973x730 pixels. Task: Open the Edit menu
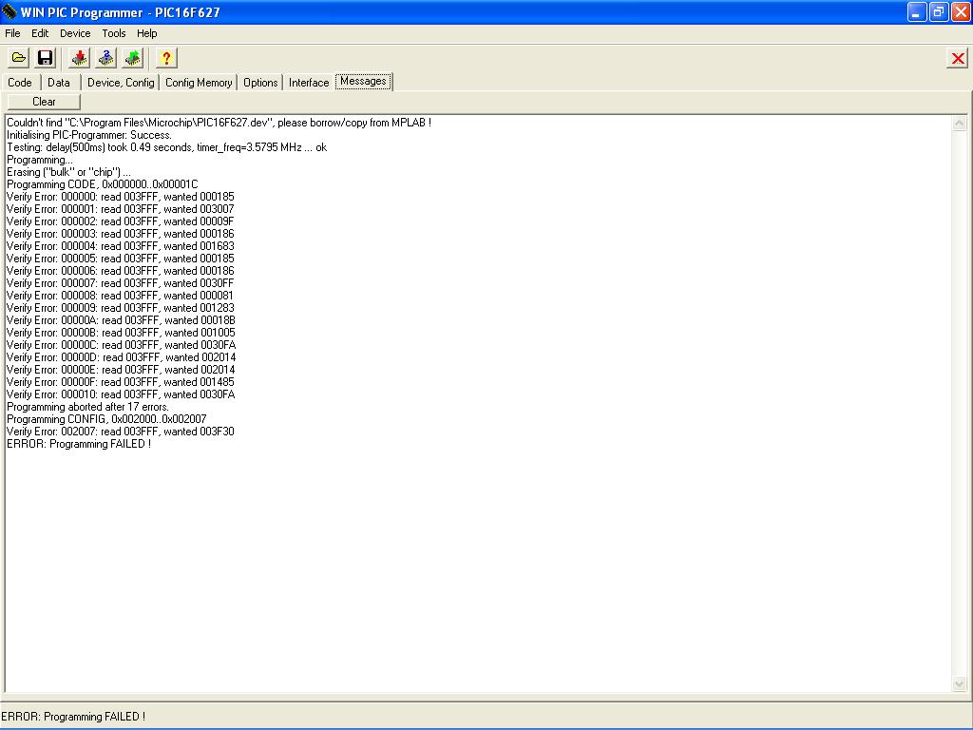point(40,33)
